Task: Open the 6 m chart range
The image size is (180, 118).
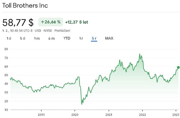Action: pos(51,38)
